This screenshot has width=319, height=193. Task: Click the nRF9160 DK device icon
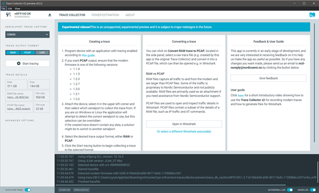click(8, 14)
